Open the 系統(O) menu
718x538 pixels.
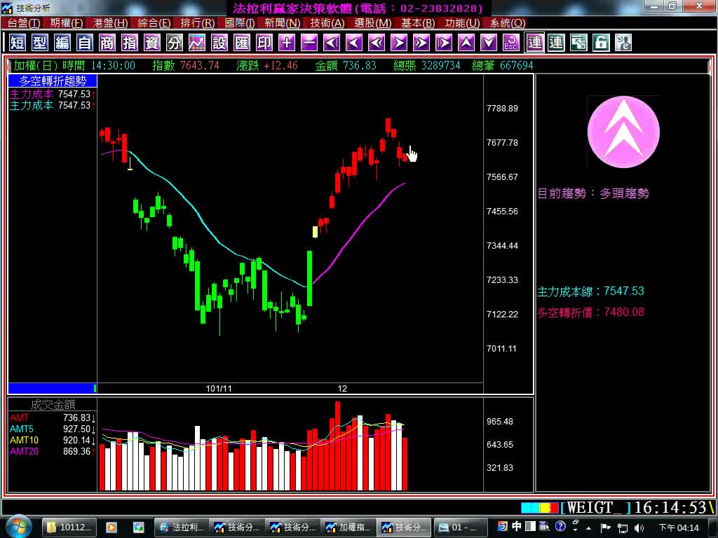tap(508, 23)
